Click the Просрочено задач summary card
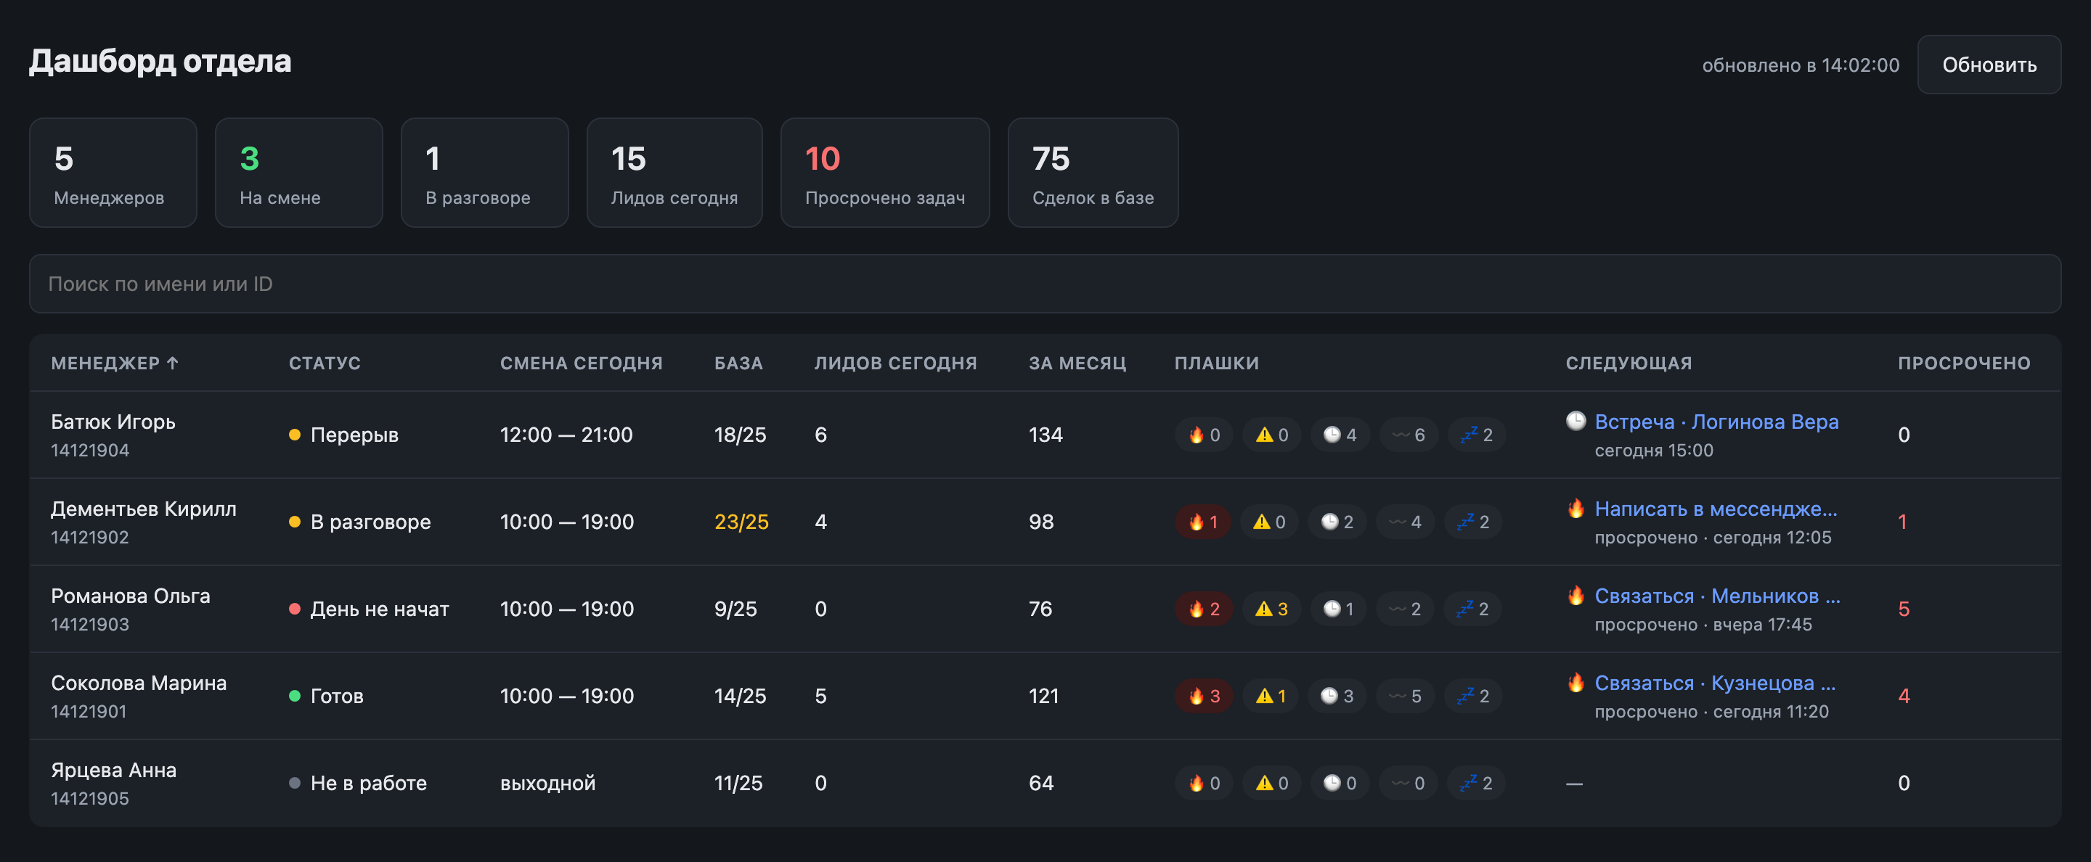 point(884,173)
